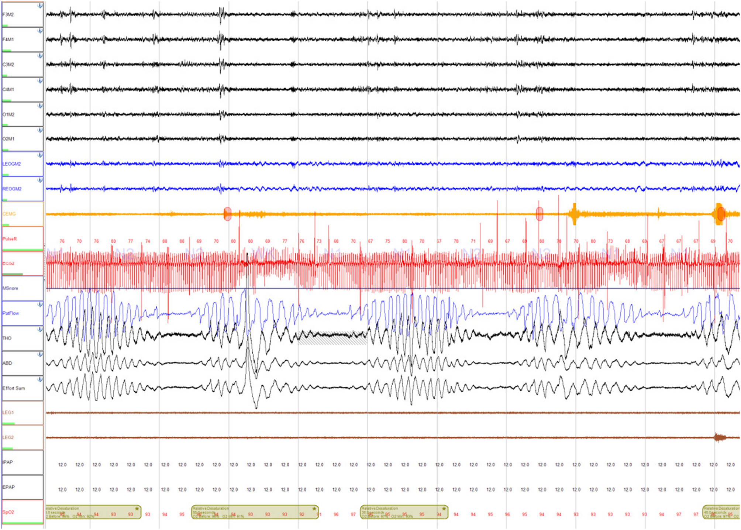Select the hatched event region on THO trace

[332, 338]
